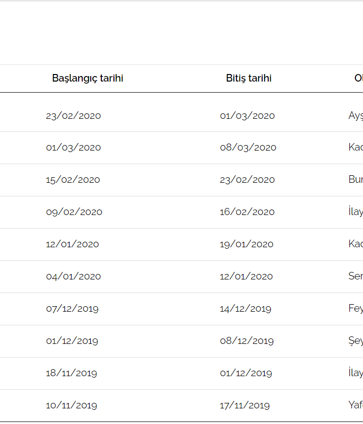Select start date 18/11/2019 cell

point(71,373)
